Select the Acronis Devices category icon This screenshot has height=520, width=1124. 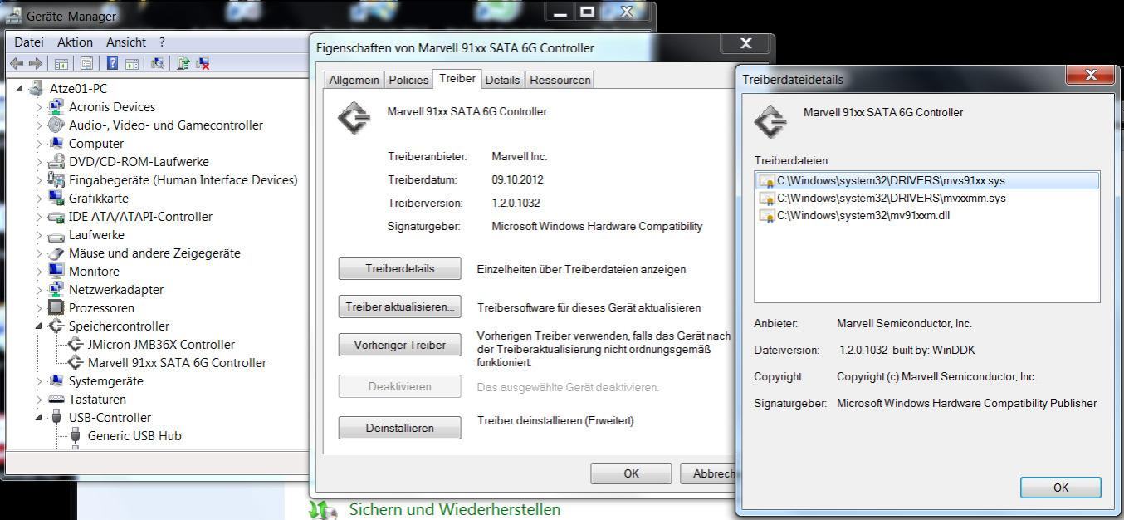tap(56, 106)
